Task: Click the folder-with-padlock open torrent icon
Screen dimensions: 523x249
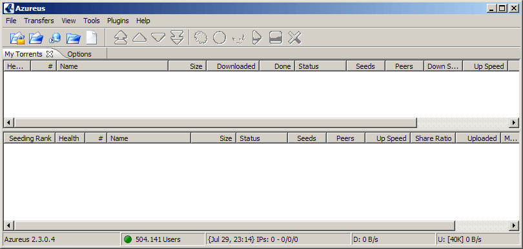Action: [x=17, y=38]
